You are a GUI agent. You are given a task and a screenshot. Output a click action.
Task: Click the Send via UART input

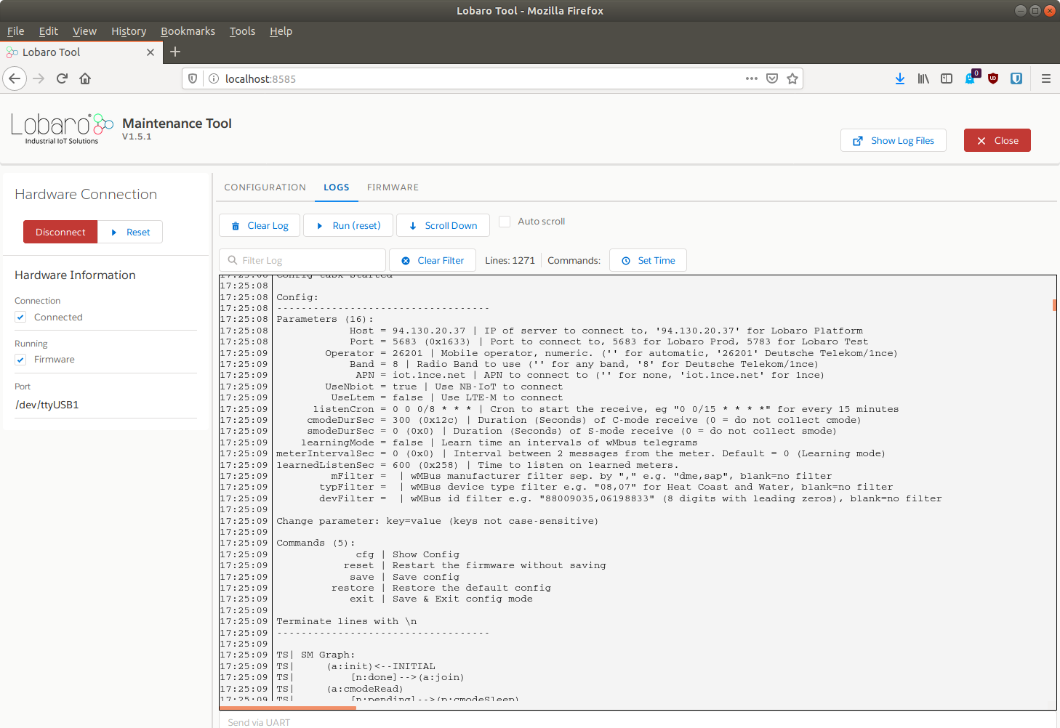pos(638,721)
